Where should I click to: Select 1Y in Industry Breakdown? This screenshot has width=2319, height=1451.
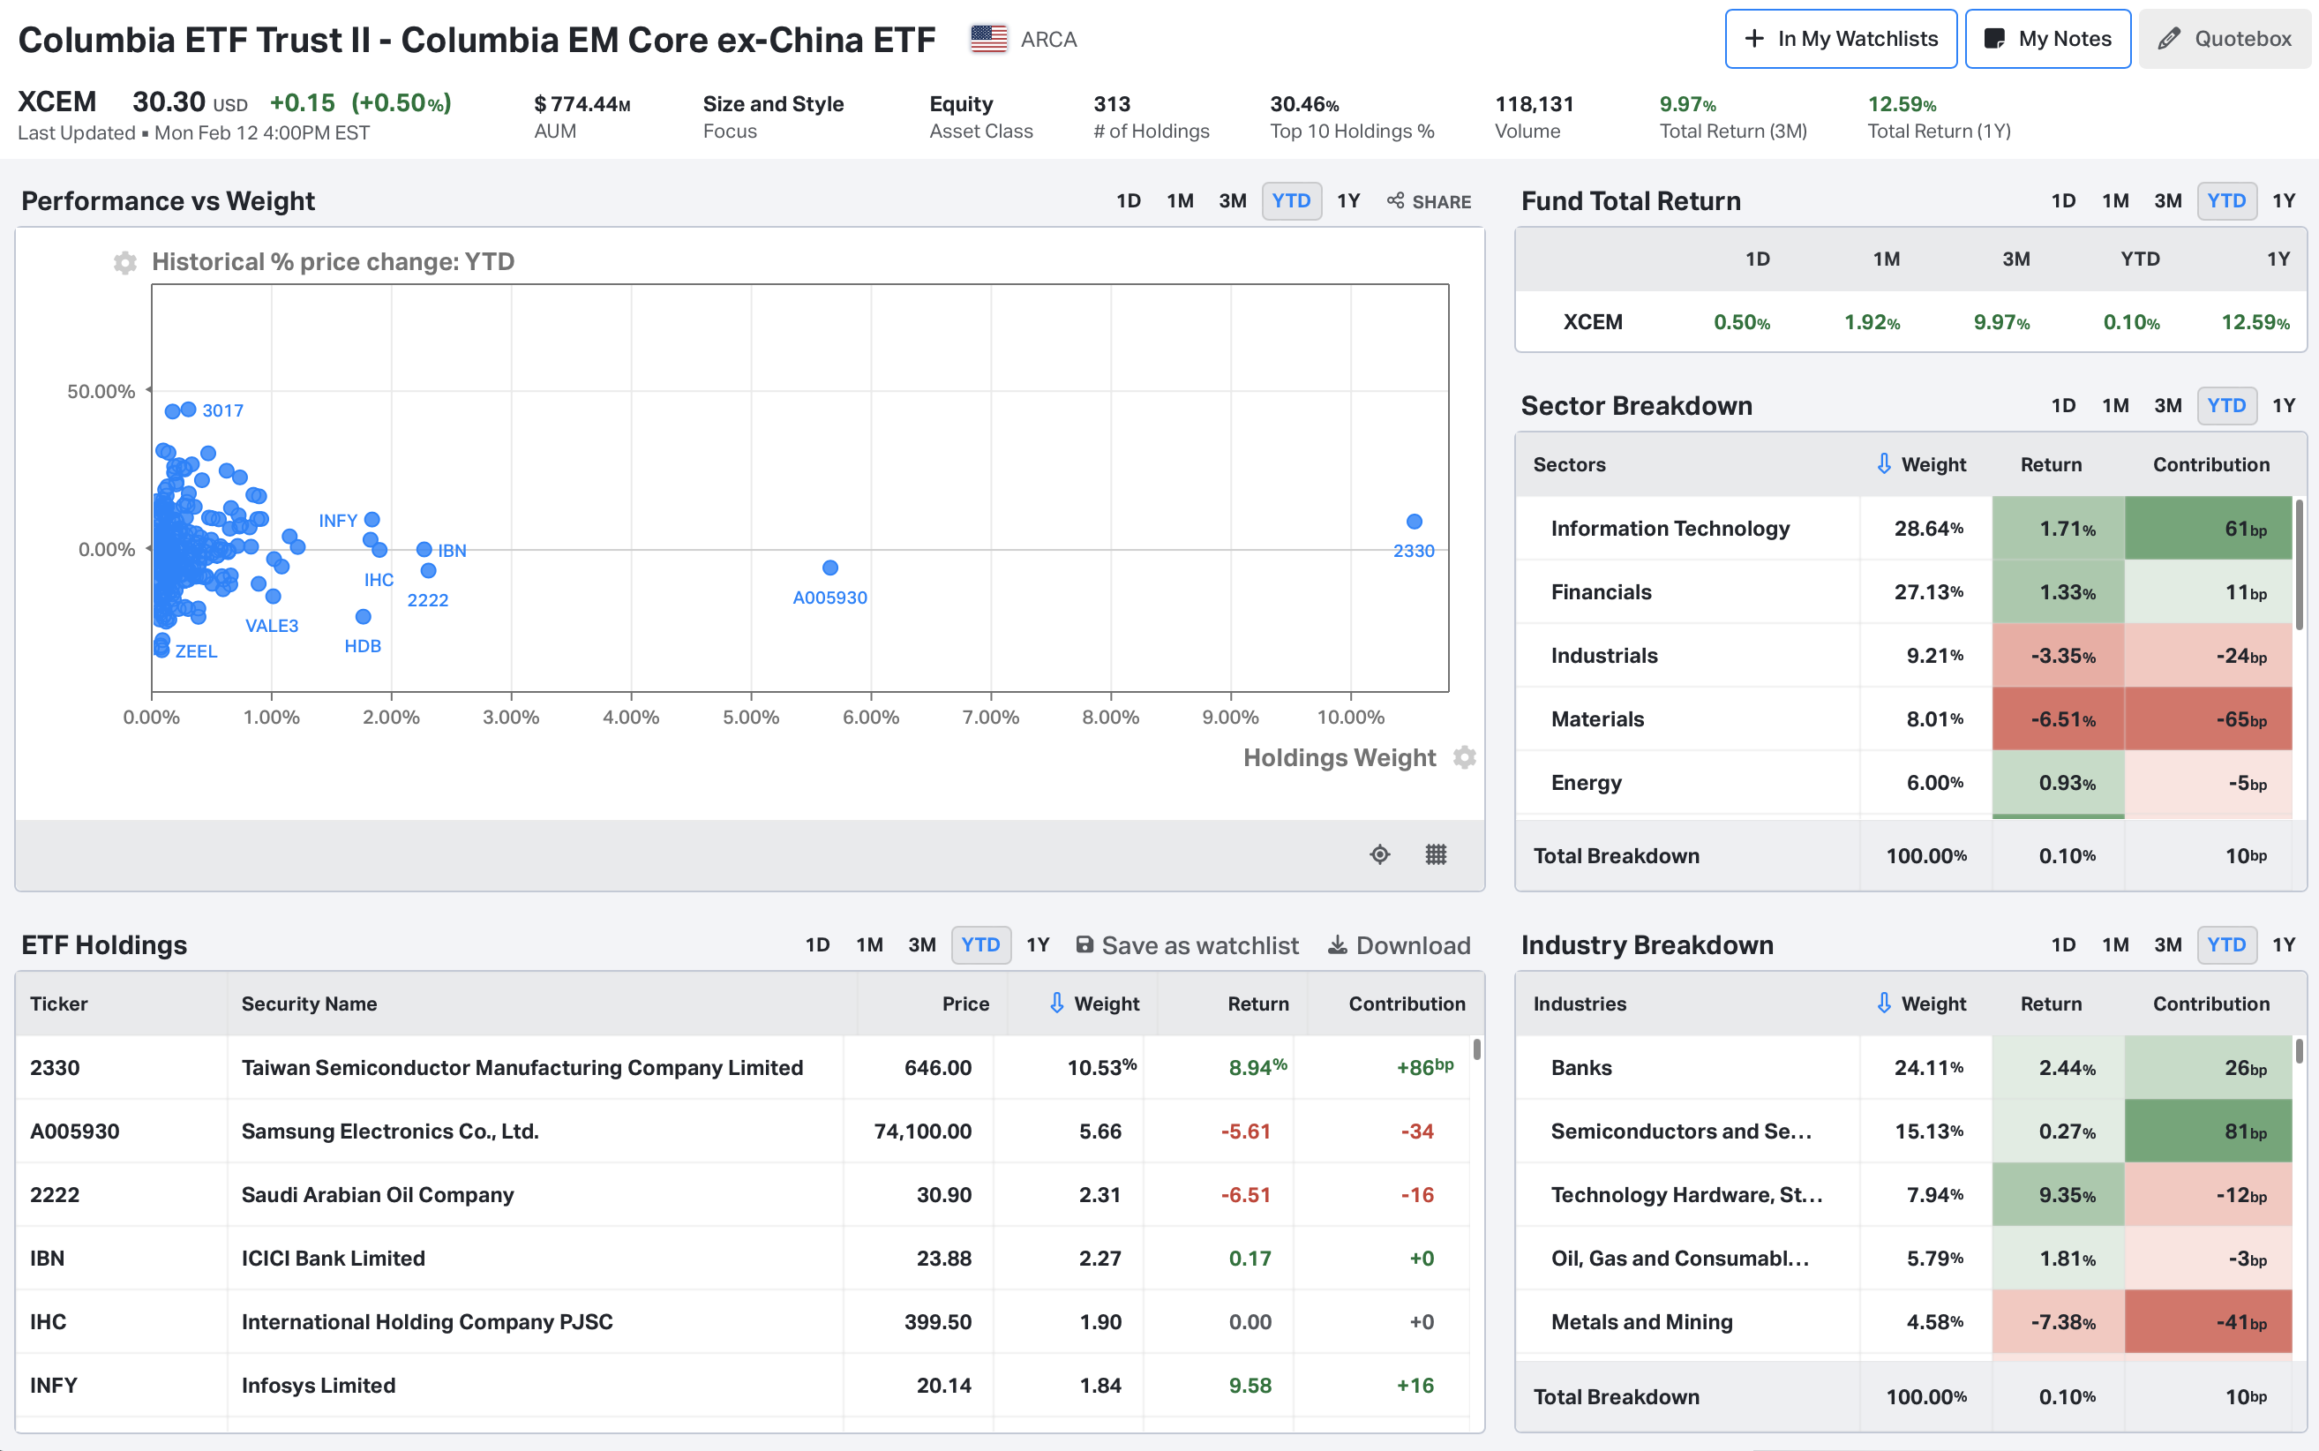pos(2285,944)
